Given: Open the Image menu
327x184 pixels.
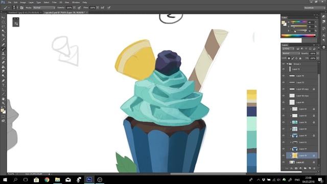Looking at the screenshot, I should 23,2.
